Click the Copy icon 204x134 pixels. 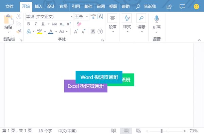[x=18, y=24]
